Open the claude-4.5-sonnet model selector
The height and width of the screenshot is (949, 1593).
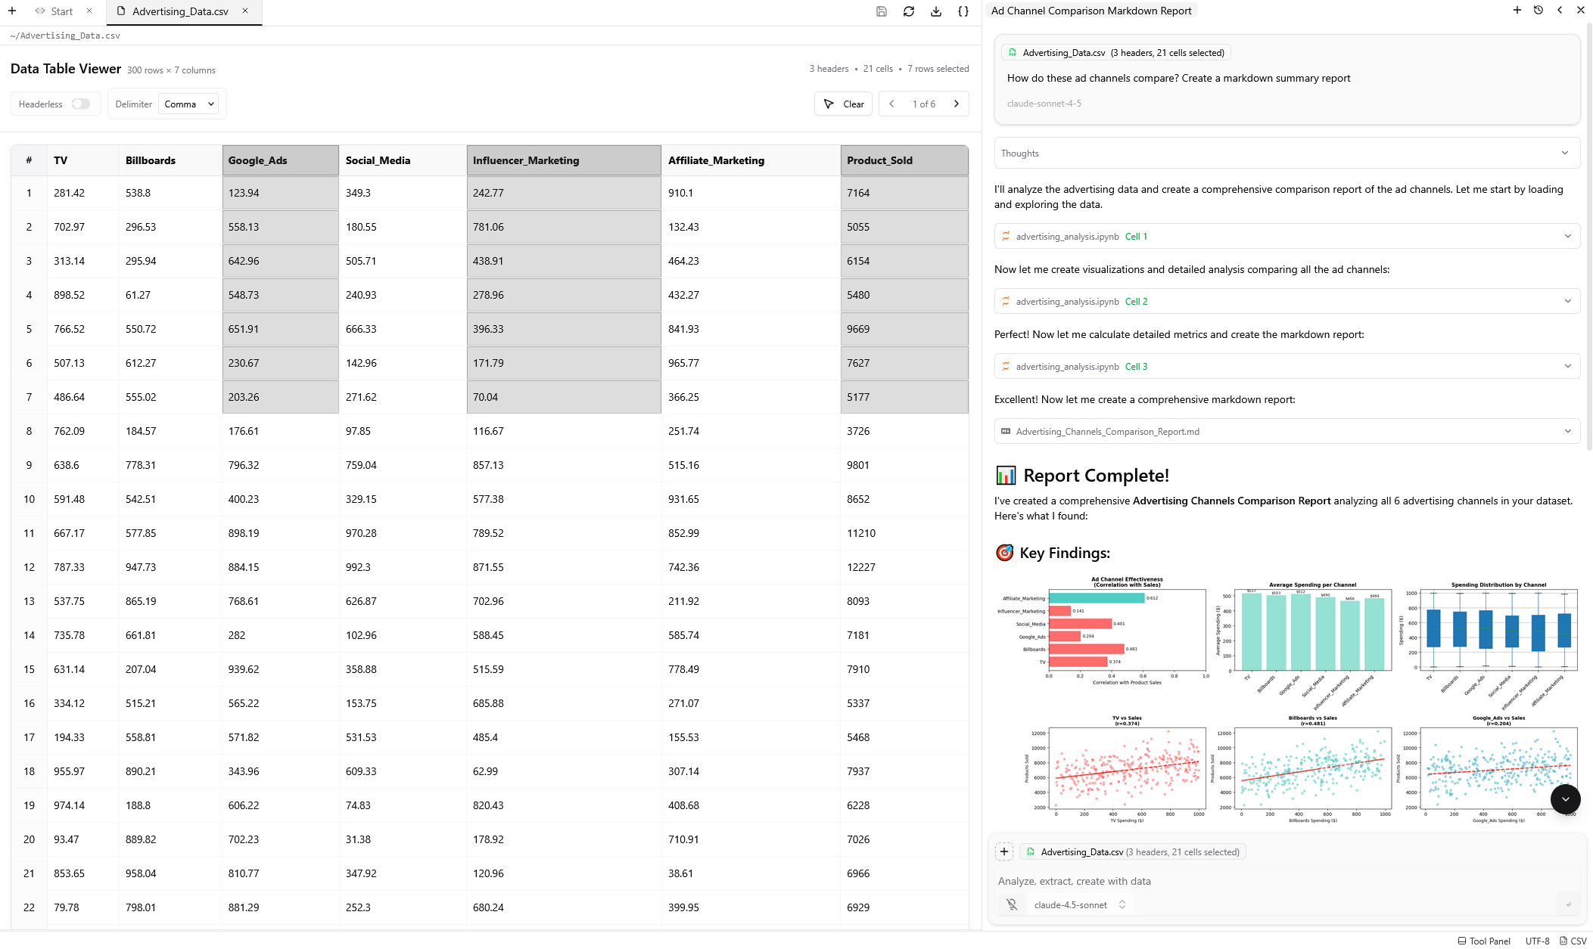click(1080, 904)
